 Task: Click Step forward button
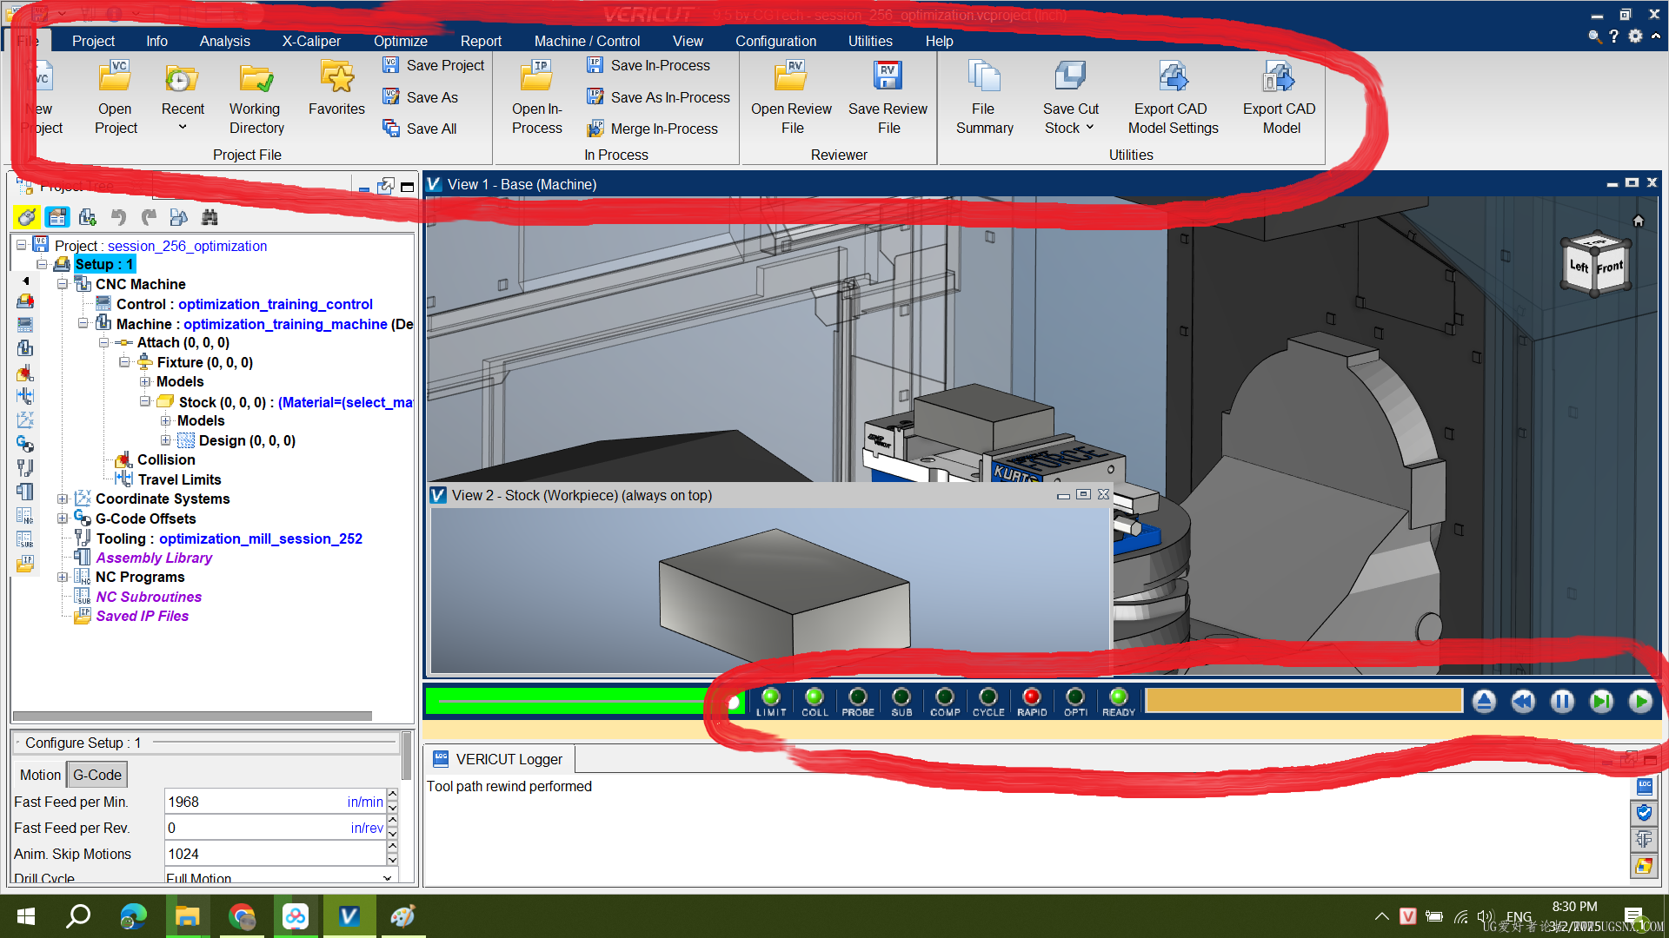pyautogui.click(x=1601, y=701)
